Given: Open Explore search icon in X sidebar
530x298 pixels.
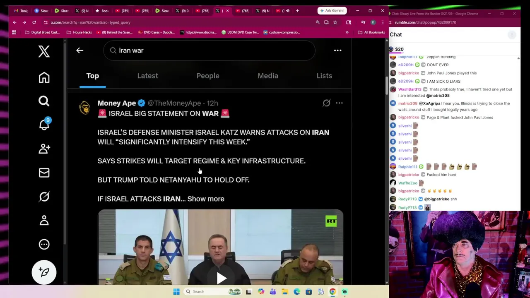Looking at the screenshot, I should point(44,101).
